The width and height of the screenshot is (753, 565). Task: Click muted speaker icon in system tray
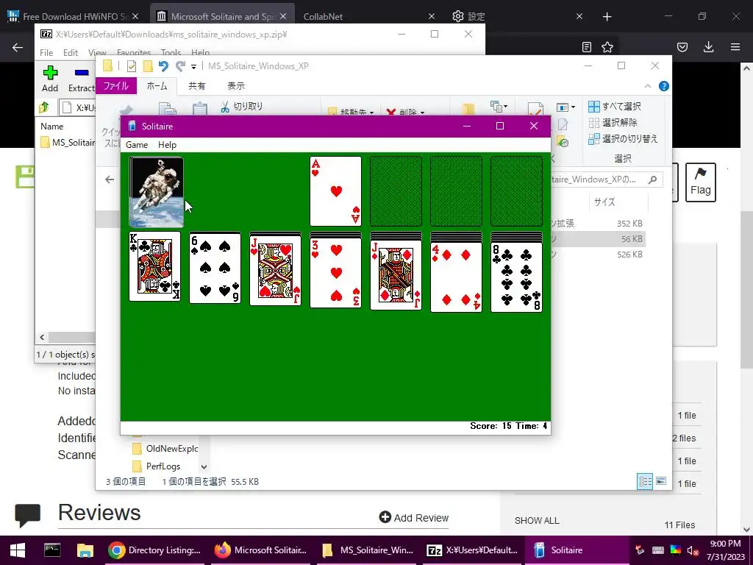693,550
